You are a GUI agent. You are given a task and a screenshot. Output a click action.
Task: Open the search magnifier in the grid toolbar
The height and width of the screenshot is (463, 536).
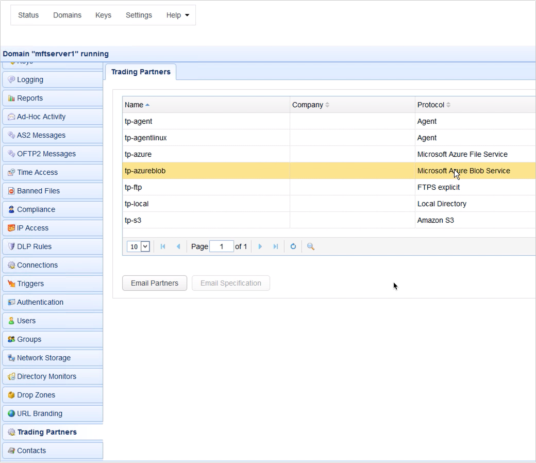[309, 246]
